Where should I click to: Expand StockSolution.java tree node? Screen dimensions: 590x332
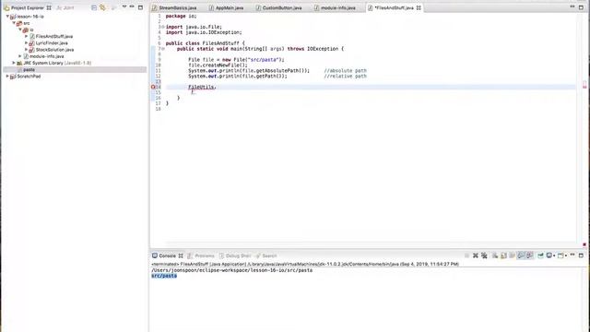(x=27, y=49)
